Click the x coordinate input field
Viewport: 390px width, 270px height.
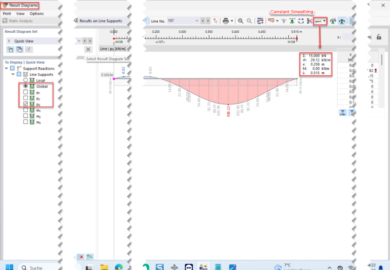click(x=348, y=37)
